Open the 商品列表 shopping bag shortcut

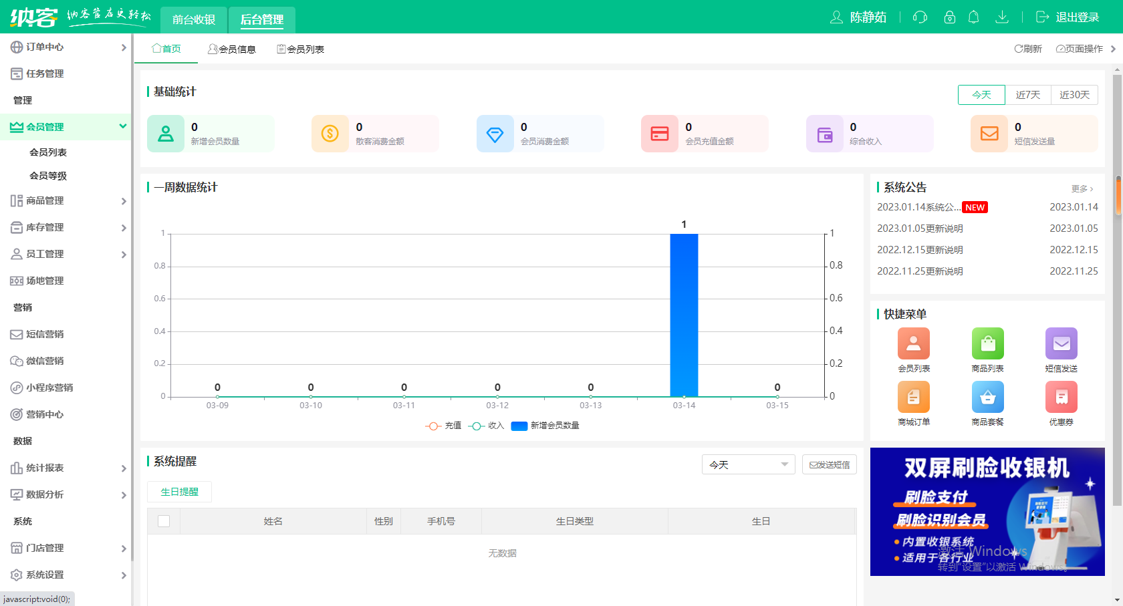tap(987, 344)
